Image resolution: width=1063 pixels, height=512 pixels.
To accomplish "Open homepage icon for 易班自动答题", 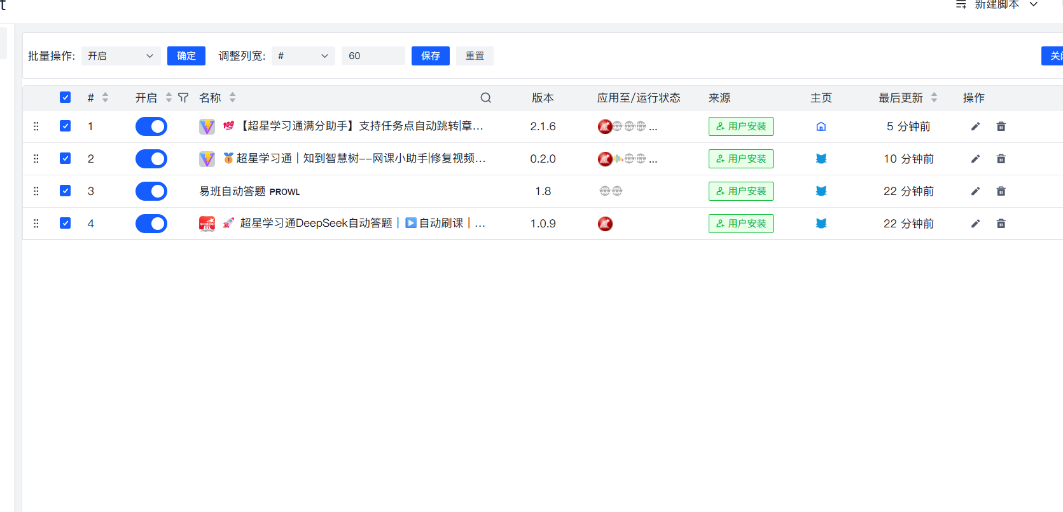I will tap(821, 191).
